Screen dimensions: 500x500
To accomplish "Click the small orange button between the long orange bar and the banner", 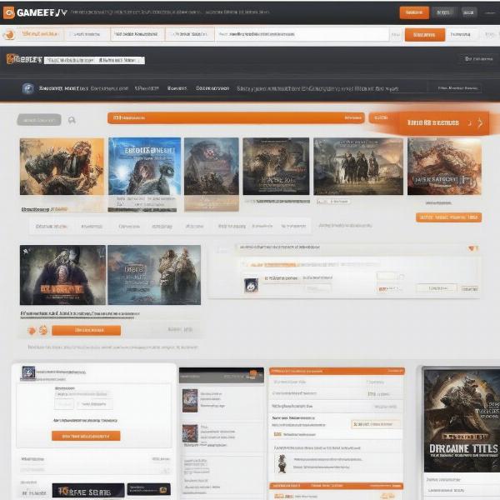I will point(382,117).
